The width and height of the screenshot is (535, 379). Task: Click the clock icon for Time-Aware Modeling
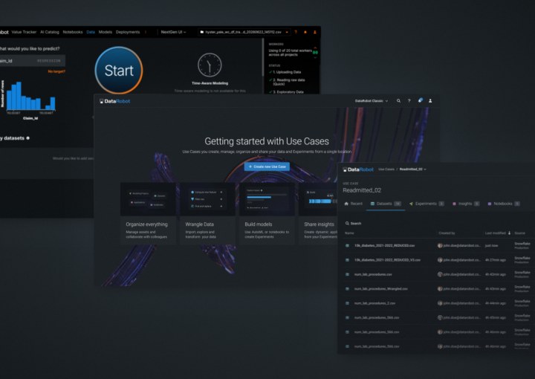[x=210, y=65]
